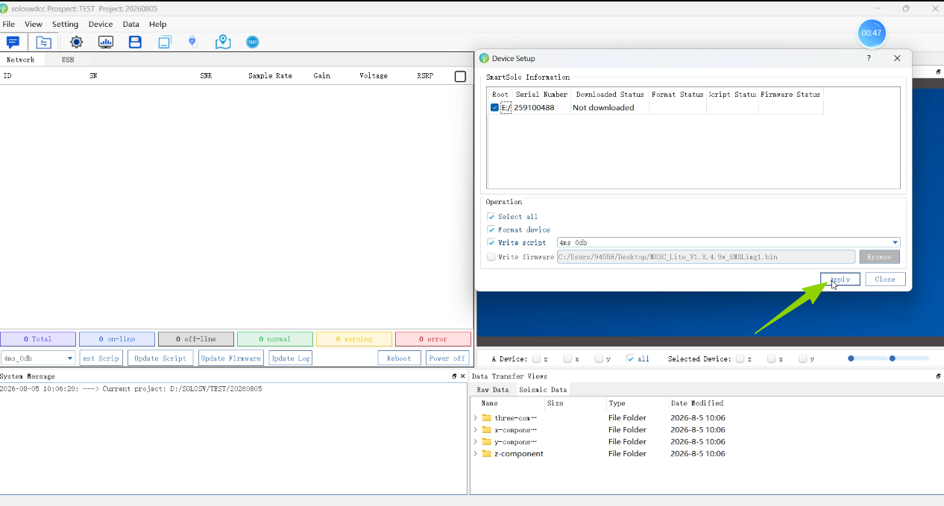Click the left slider handle
This screenshot has height=506, width=944.
[851, 358]
